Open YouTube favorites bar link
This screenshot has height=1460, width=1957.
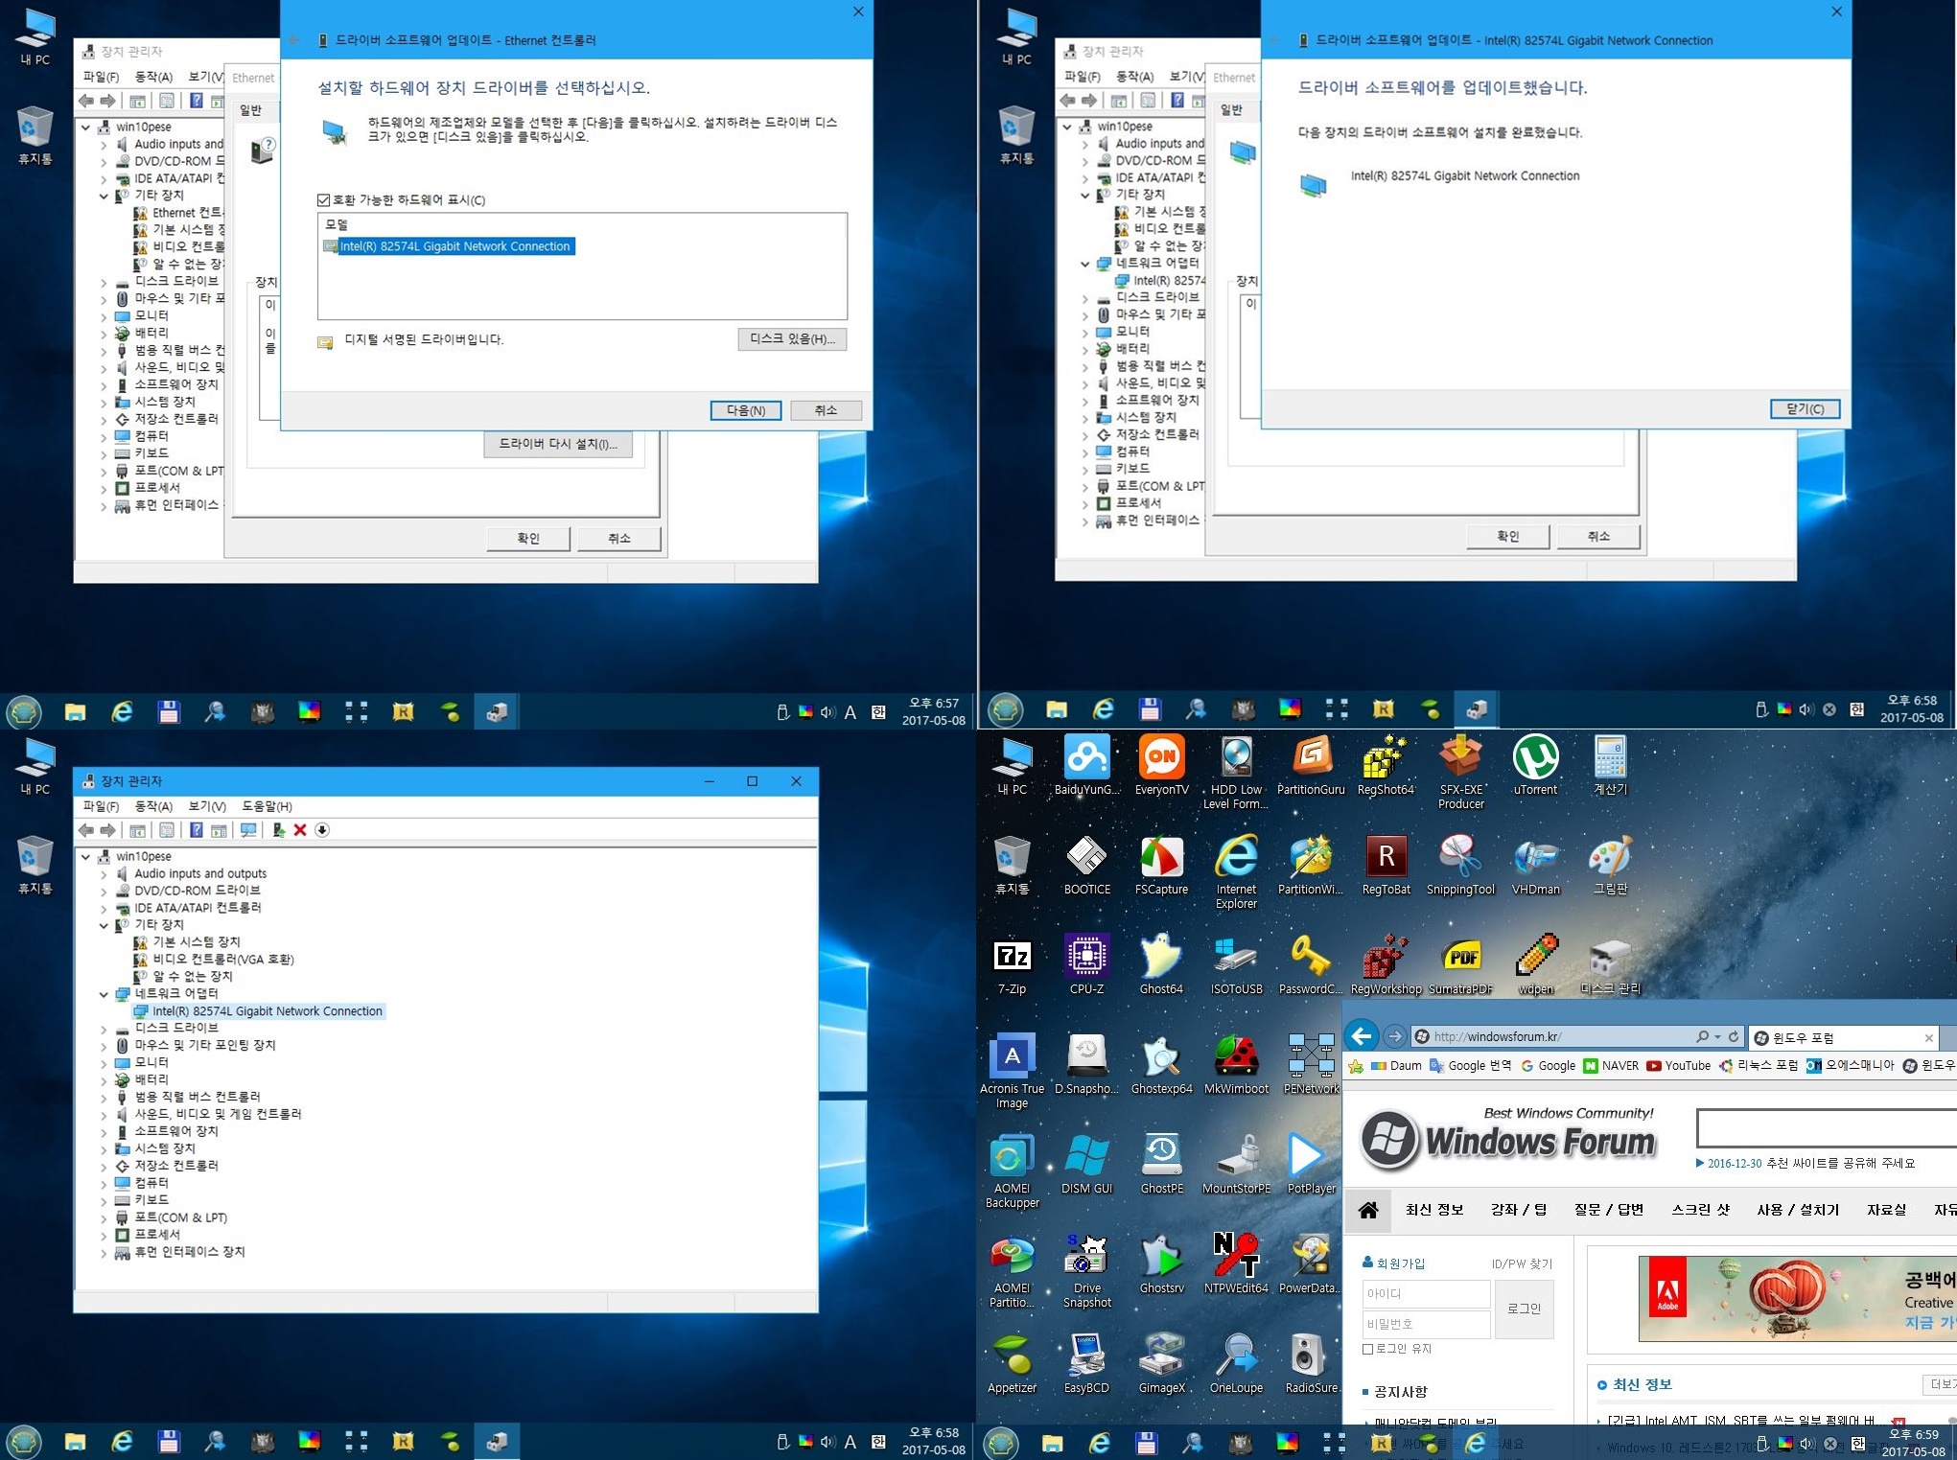click(1679, 1066)
